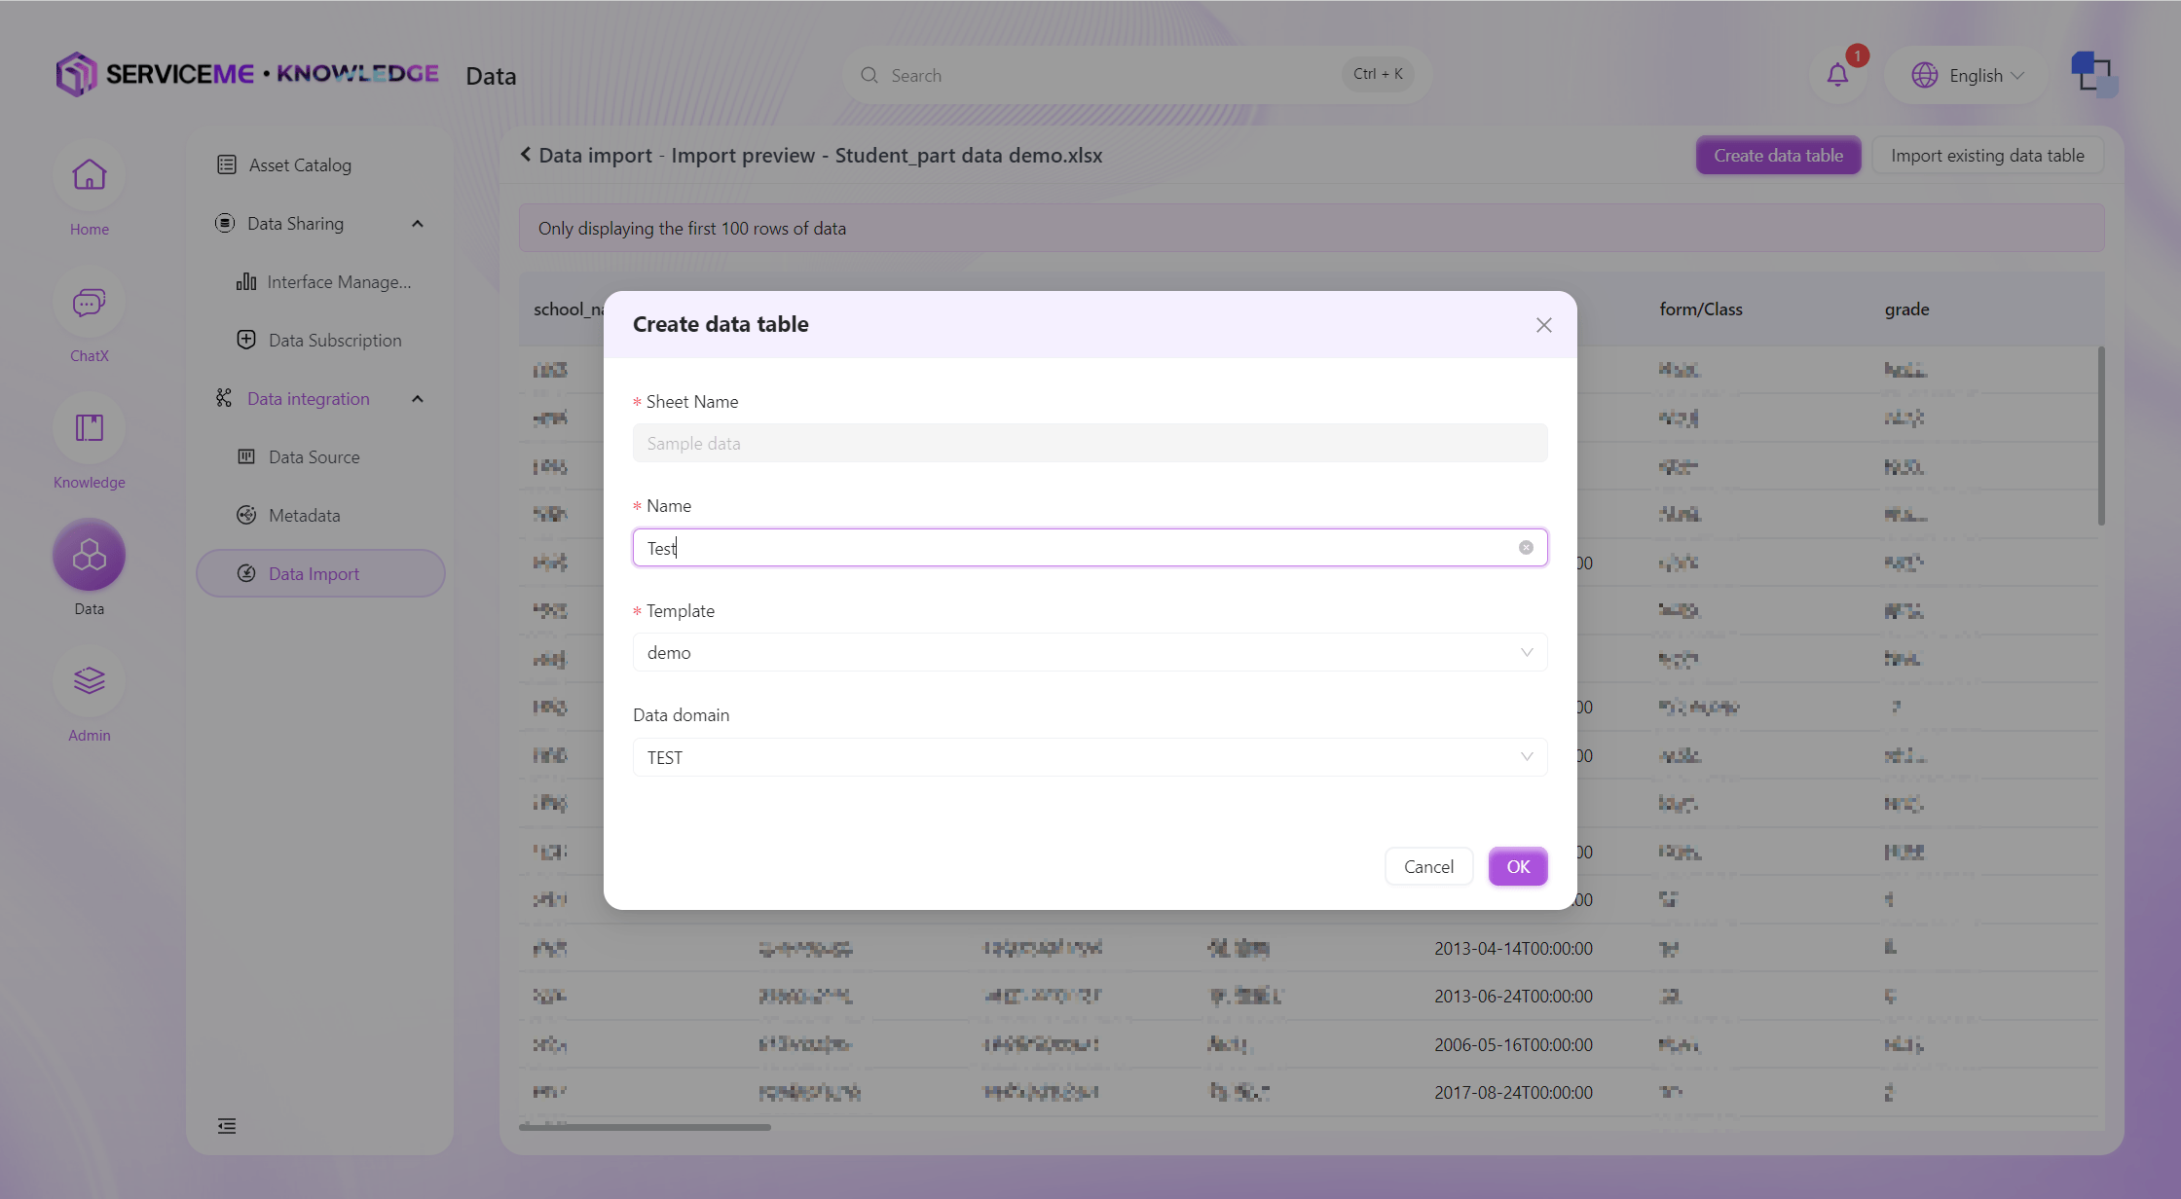
Task: Open the ChatX sidebar icon
Action: 89,303
